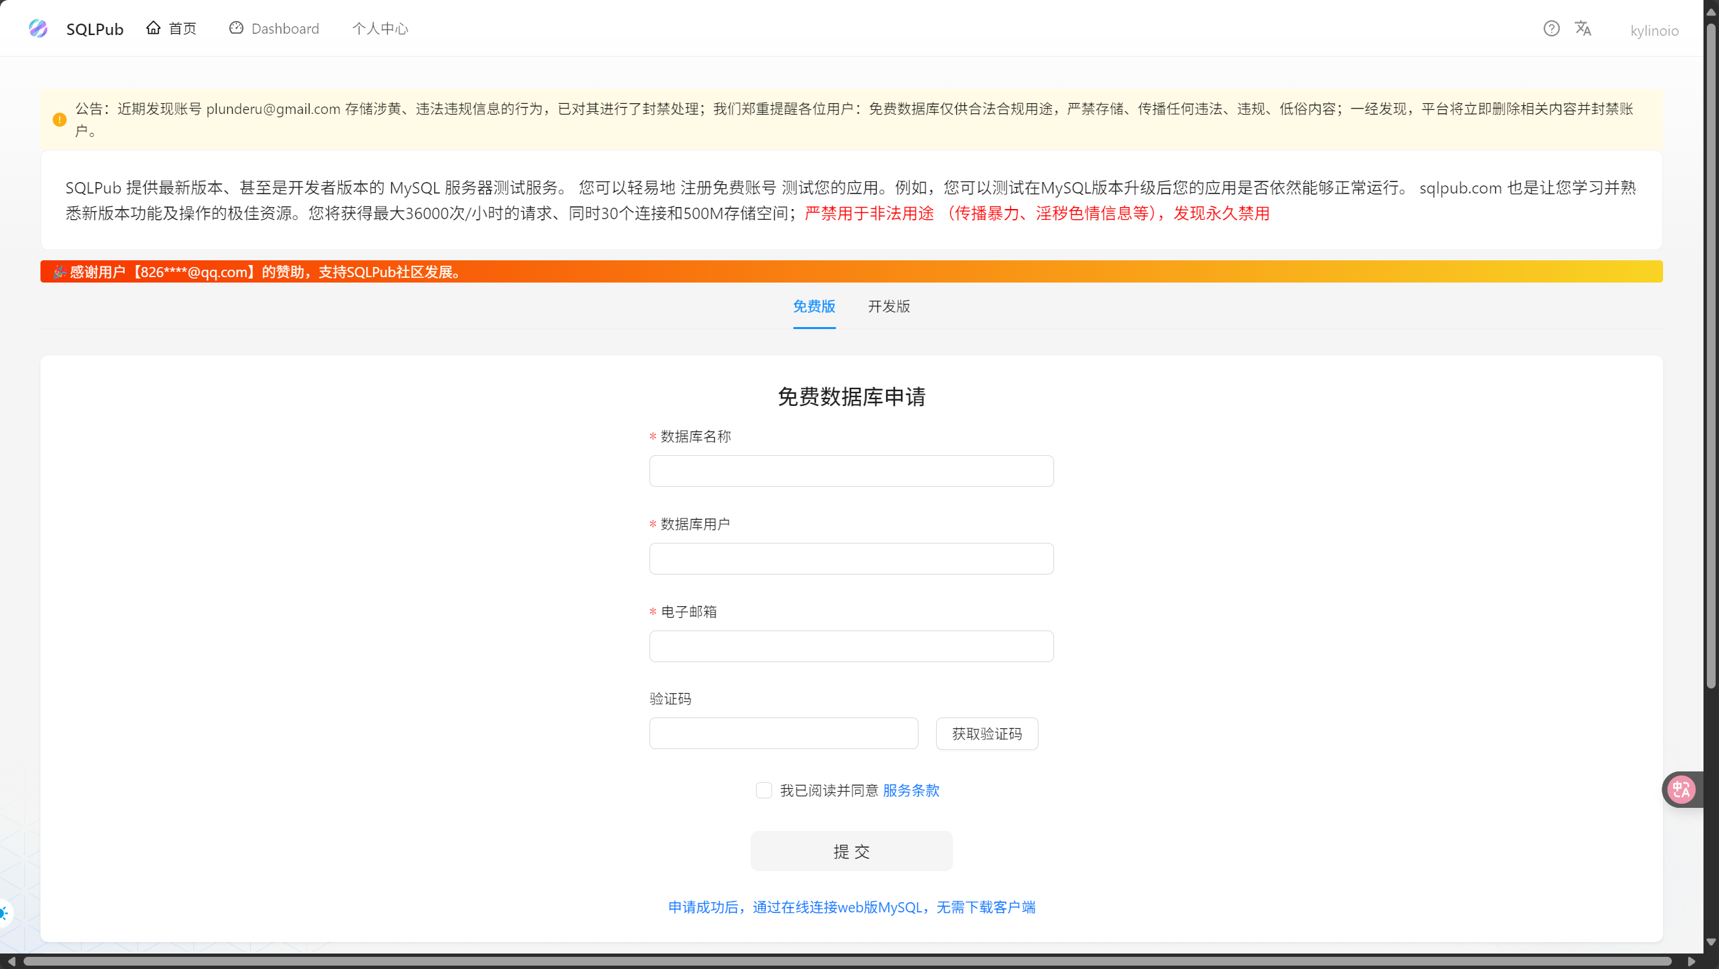Check the 我已阅读并同意 agreement checkbox
The height and width of the screenshot is (969, 1719).
[x=763, y=790]
